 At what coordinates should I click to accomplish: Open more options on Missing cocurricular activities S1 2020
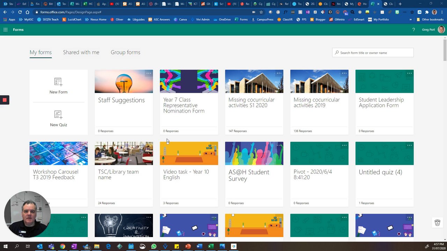[279, 73]
